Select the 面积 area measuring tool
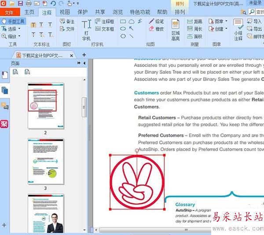The height and width of the screenshot is (235, 264). [194, 36]
